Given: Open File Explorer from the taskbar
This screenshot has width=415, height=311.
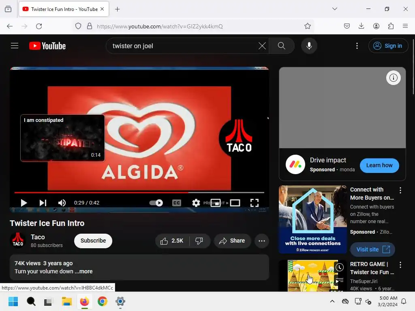Looking at the screenshot, I should (67, 301).
